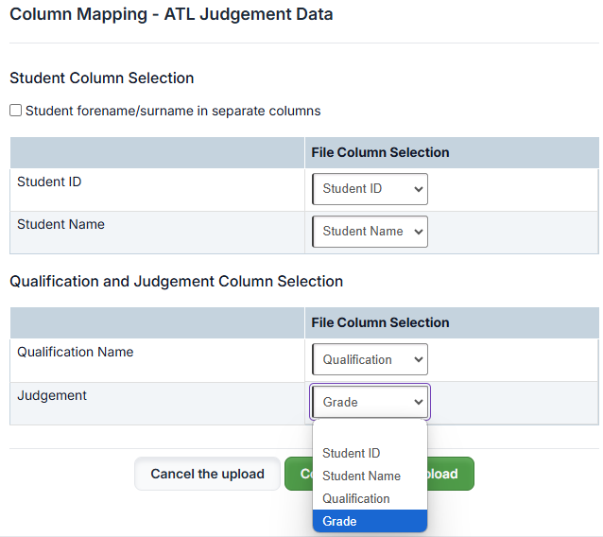Select 'Student Name' in the open dropdown list

[361, 476]
